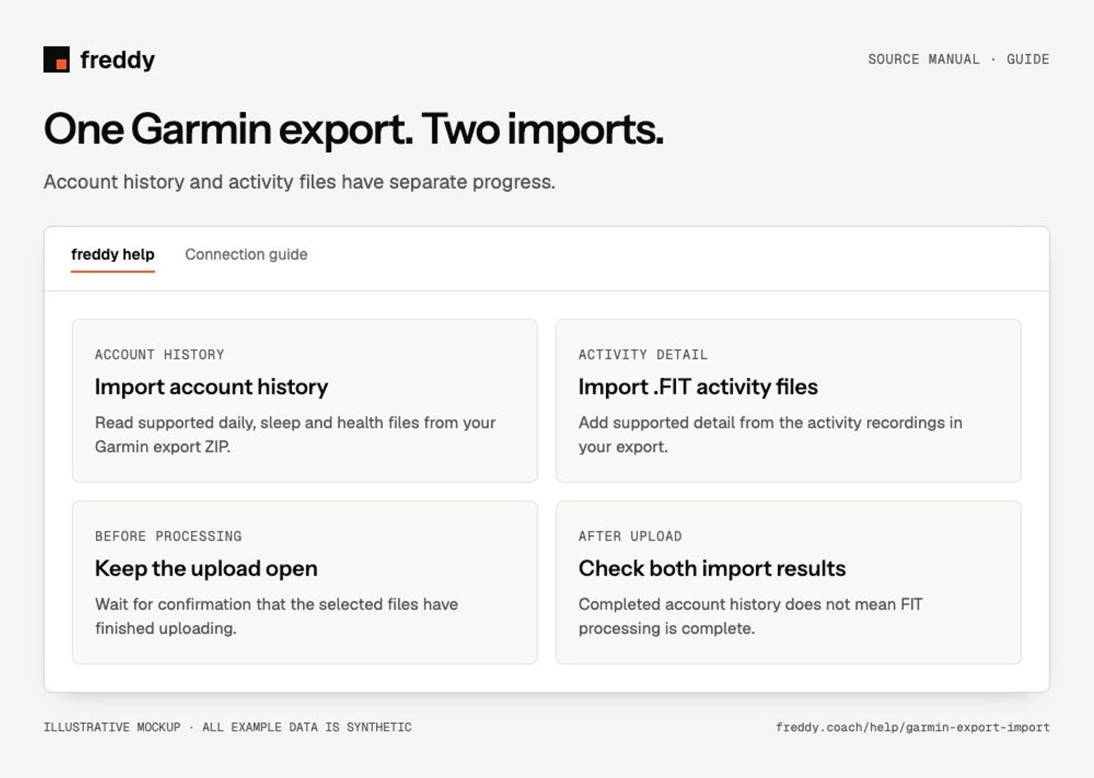Switch to the Connection guide tab
Image resolution: width=1094 pixels, height=778 pixels.
[x=246, y=254]
